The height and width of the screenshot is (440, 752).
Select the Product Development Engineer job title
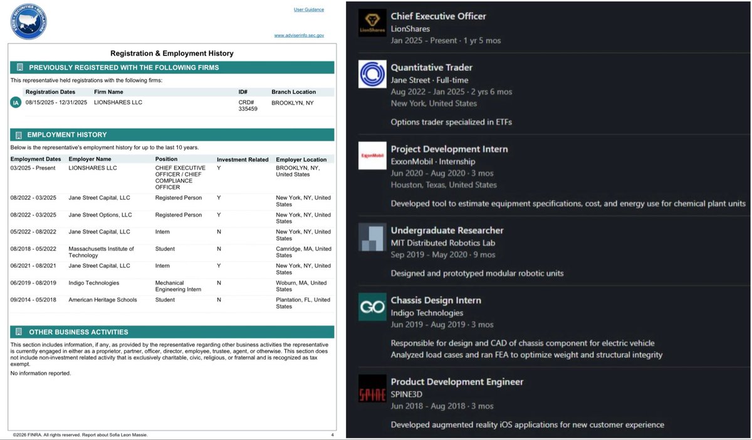click(457, 382)
